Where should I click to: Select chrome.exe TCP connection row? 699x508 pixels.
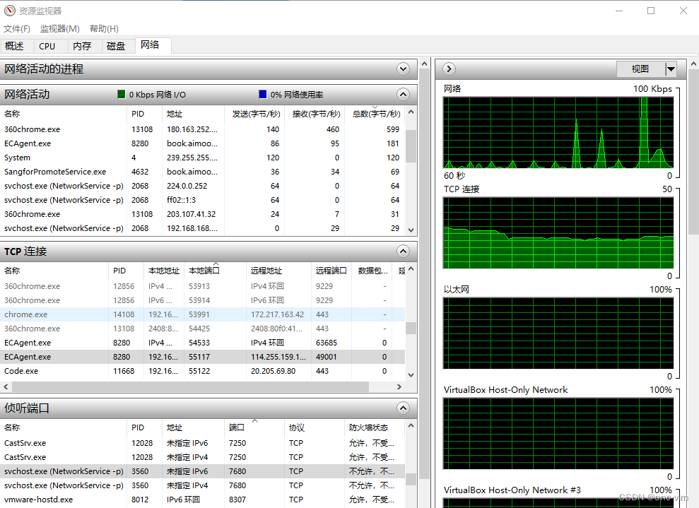(202, 314)
